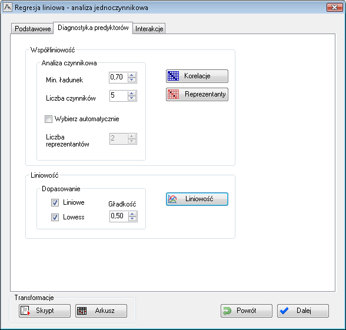Proceed with the Dalej button
346x330 pixels.
(x=302, y=311)
